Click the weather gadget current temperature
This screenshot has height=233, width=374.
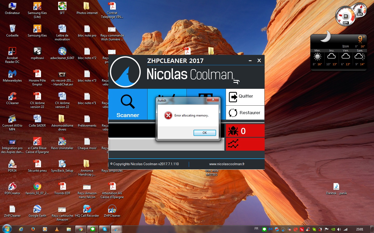point(361,39)
